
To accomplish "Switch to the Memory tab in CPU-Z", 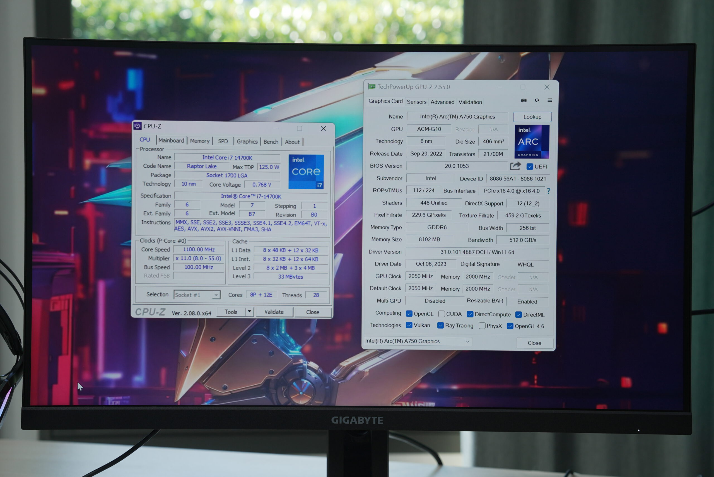I will 199,141.
